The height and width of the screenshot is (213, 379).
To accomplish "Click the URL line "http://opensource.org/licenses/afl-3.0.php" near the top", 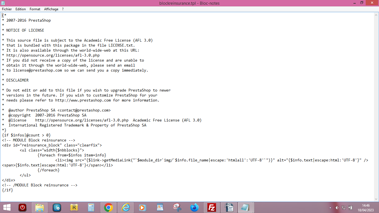I will coord(53,55).
